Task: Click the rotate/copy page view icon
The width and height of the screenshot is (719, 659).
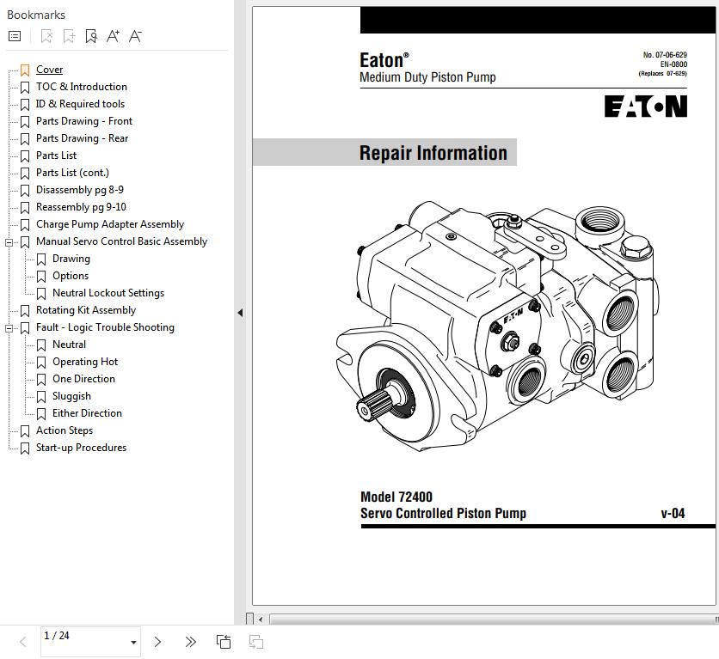Action: (224, 642)
